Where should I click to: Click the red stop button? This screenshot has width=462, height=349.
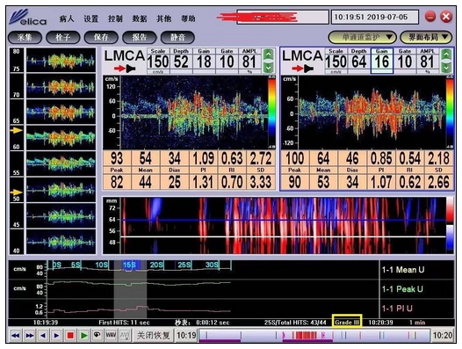[70, 336]
